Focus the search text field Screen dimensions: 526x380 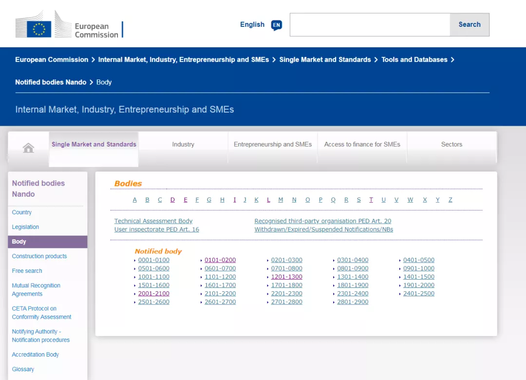[x=370, y=24]
